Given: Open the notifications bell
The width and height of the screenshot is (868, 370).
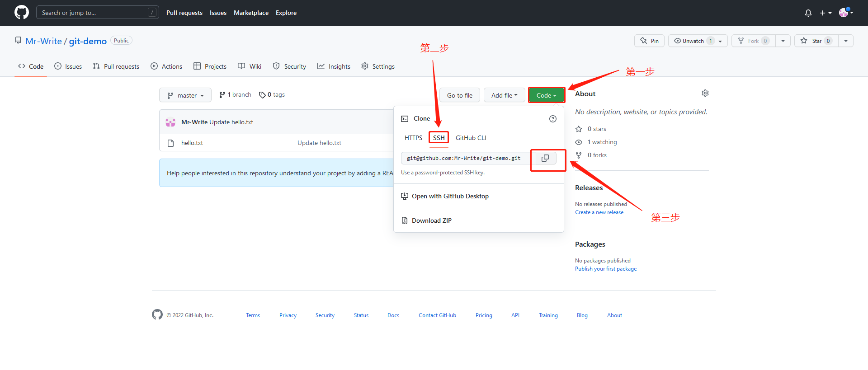Looking at the screenshot, I should 808,13.
